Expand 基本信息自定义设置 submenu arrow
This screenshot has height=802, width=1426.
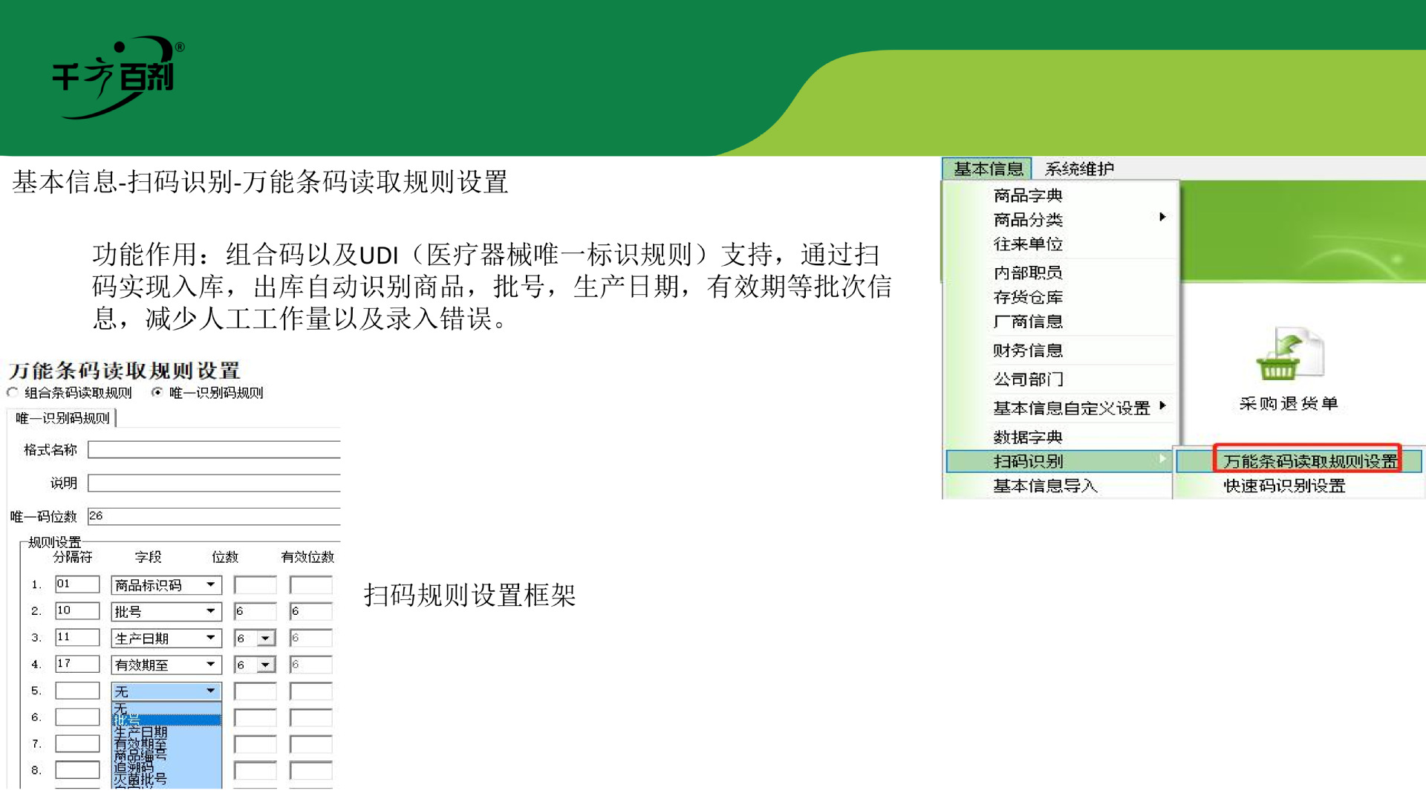[x=1162, y=406]
